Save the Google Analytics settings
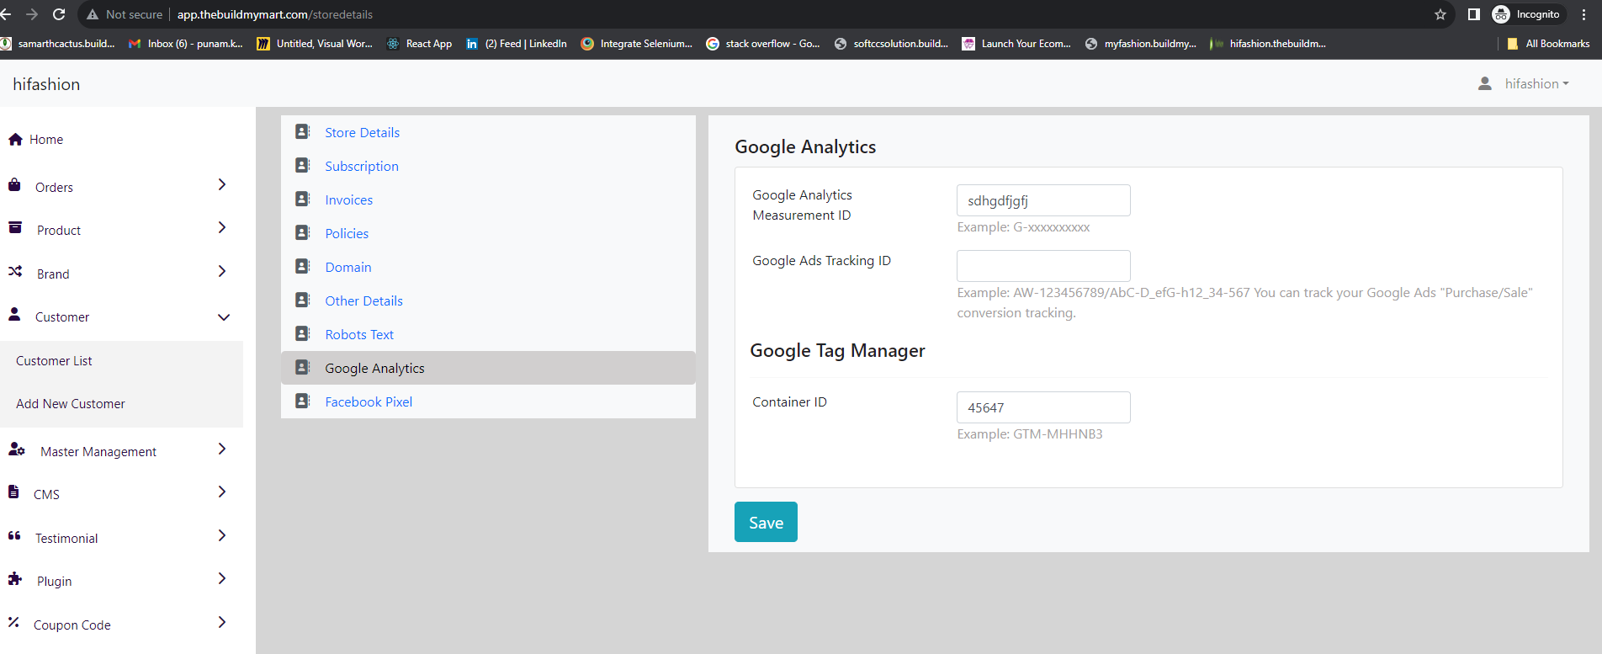Image resolution: width=1602 pixels, height=654 pixels. click(x=766, y=522)
